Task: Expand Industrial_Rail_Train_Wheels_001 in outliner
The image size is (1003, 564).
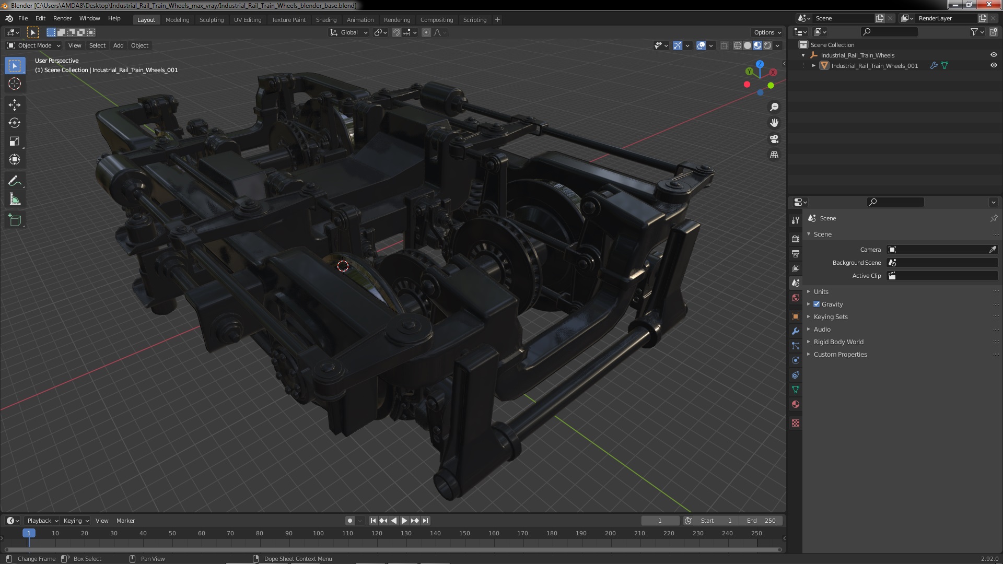Action: 813,65
